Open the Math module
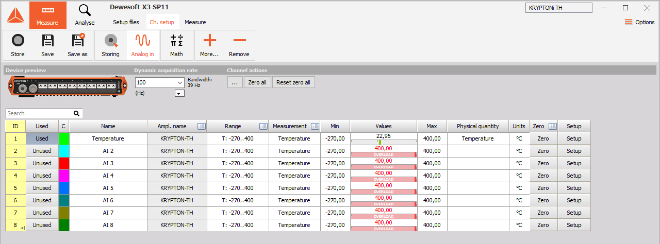Image resolution: width=660 pixels, height=244 pixels. pyautogui.click(x=176, y=45)
